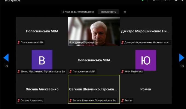Click 1/2 page indicator under right arrow
186x109 pixels.
182,66
